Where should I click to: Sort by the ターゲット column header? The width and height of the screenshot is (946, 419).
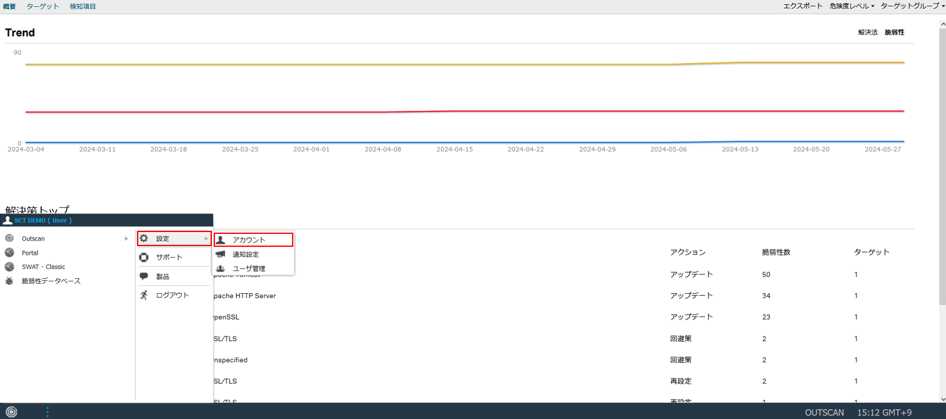872,252
